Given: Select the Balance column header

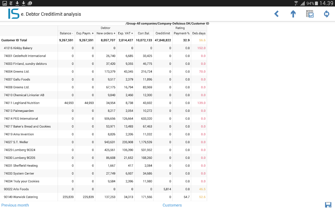Looking at the screenshot, I should click(x=66, y=33).
